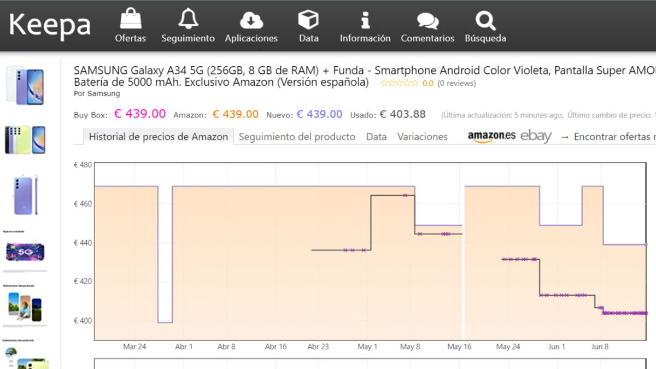Click the price marker near May 8 on the chart

coord(406,195)
